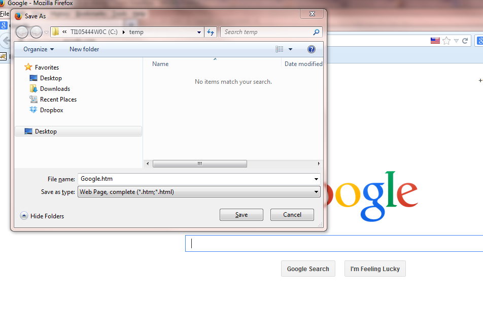Cancel the Save As dialog
483x330 pixels.
[x=292, y=215]
